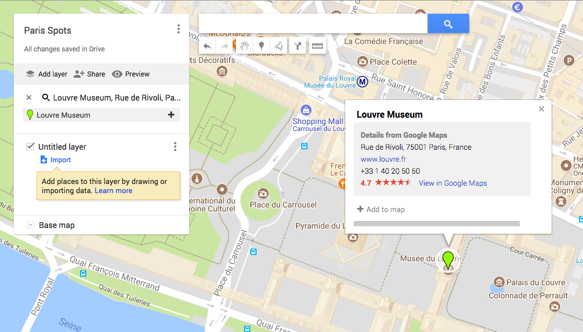Click the Place Colette camera icon
This screenshot has width=583, height=332.
click(362, 61)
